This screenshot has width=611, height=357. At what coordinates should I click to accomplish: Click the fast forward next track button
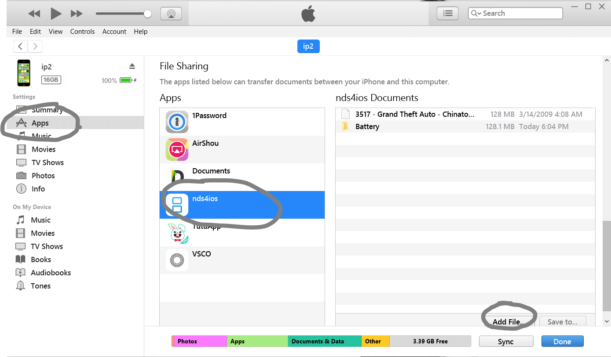pyautogui.click(x=77, y=14)
